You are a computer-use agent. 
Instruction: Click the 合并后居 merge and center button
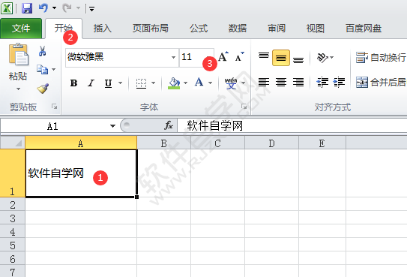[x=381, y=83]
